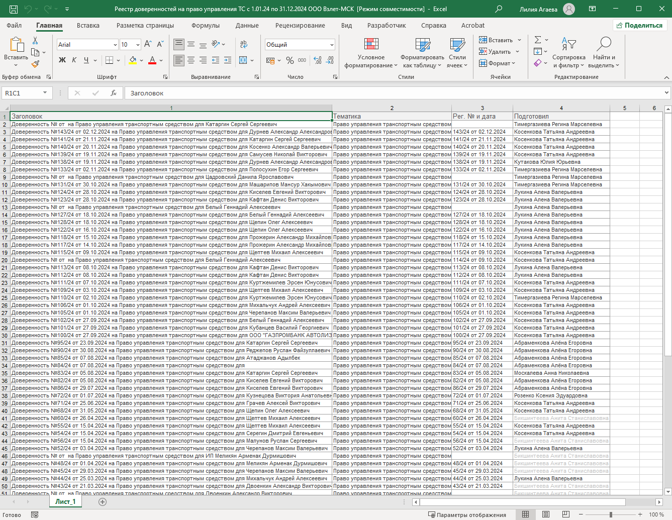Click the Insert Function fx icon
Viewport: 672px width, 520px height.
114,93
